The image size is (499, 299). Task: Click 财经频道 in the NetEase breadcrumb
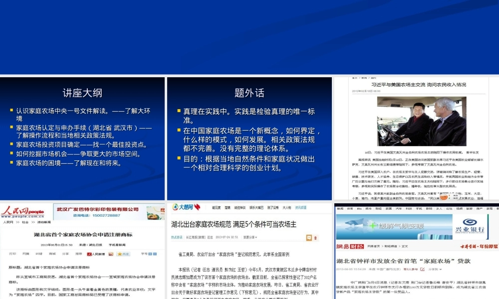coord(391,246)
